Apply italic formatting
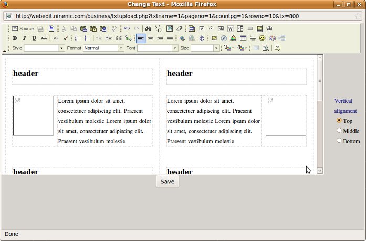The image size is (366, 241). [24, 38]
